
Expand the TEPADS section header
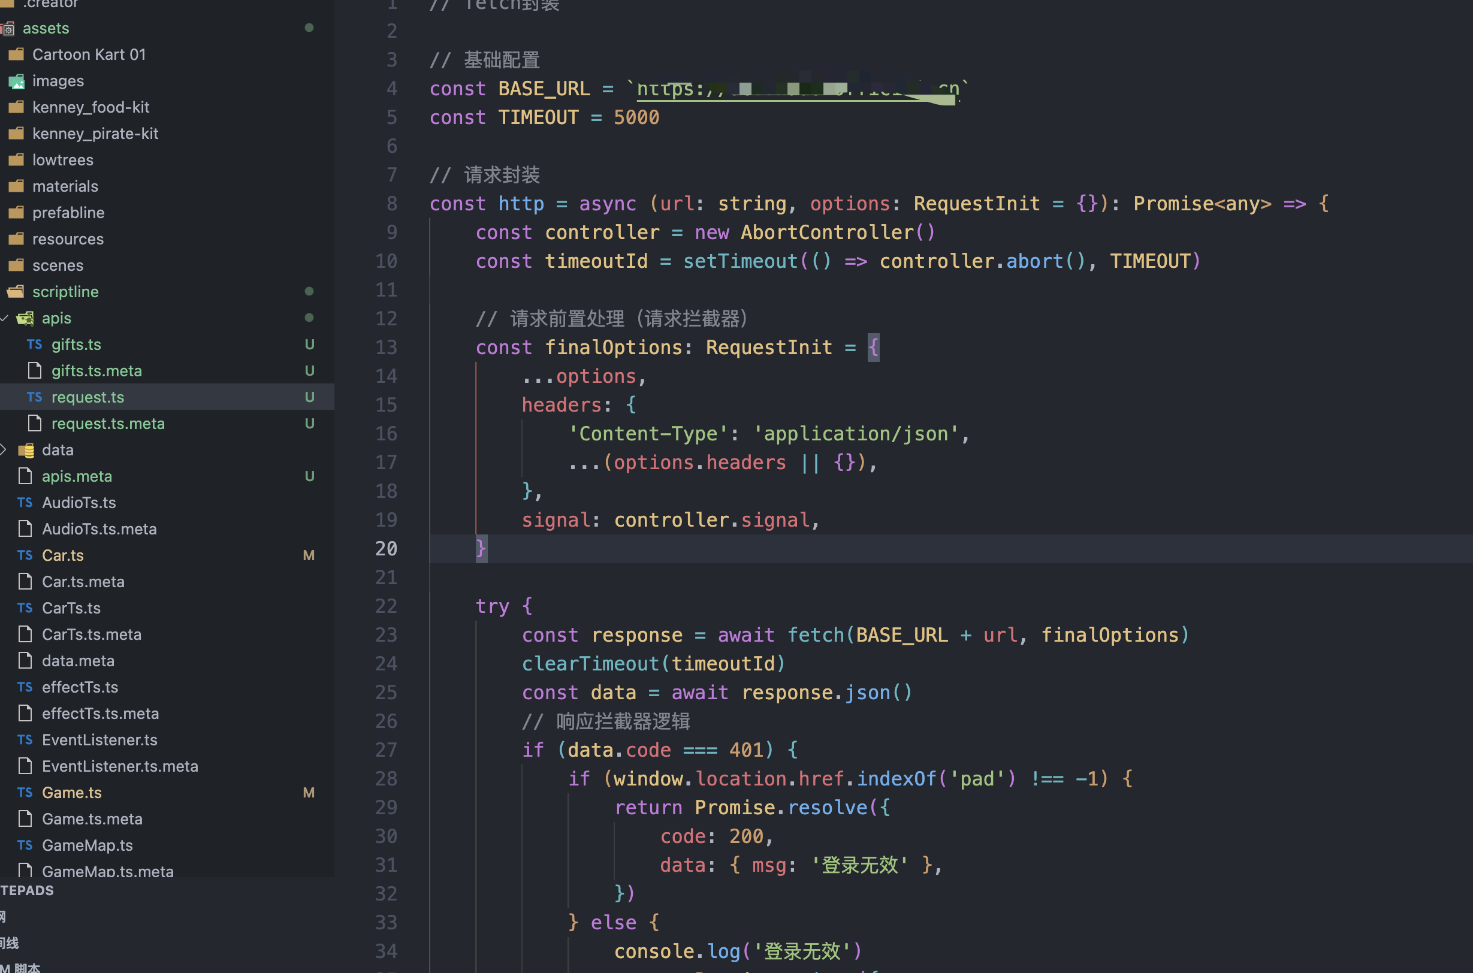28,890
